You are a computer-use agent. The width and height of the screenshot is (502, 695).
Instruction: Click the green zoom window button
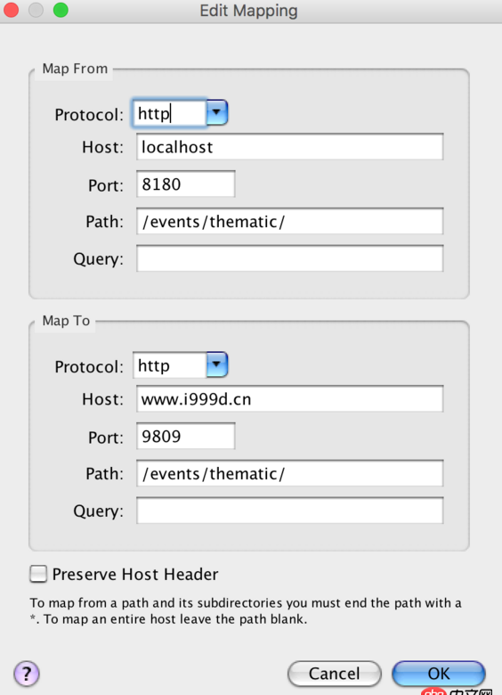click(x=61, y=10)
